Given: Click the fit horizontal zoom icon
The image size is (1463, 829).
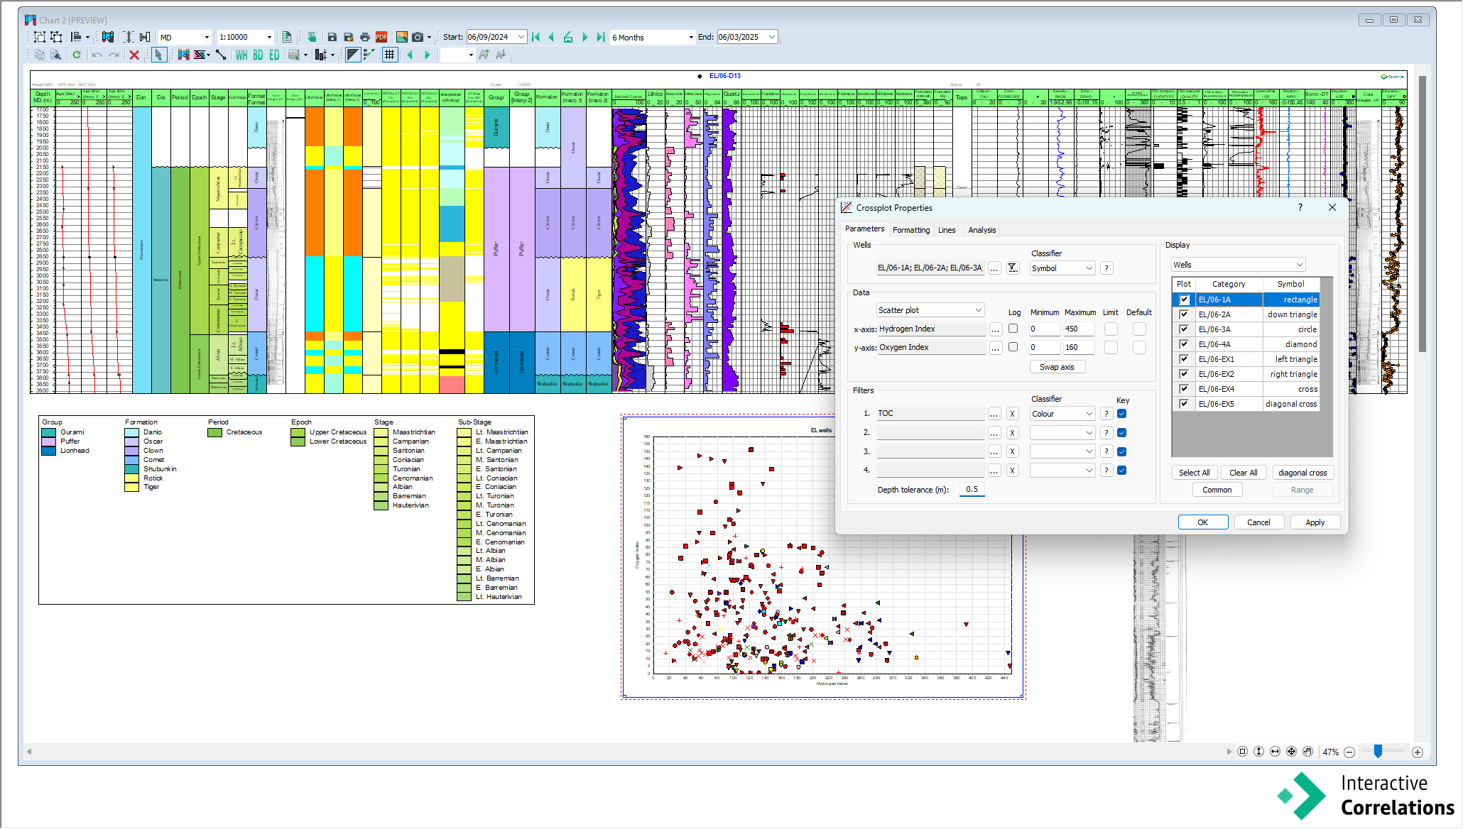Looking at the screenshot, I should [1275, 752].
